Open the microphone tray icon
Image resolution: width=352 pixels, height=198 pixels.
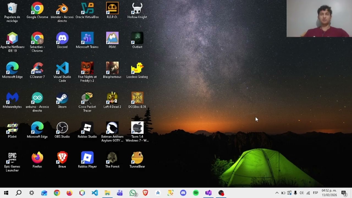(295, 193)
